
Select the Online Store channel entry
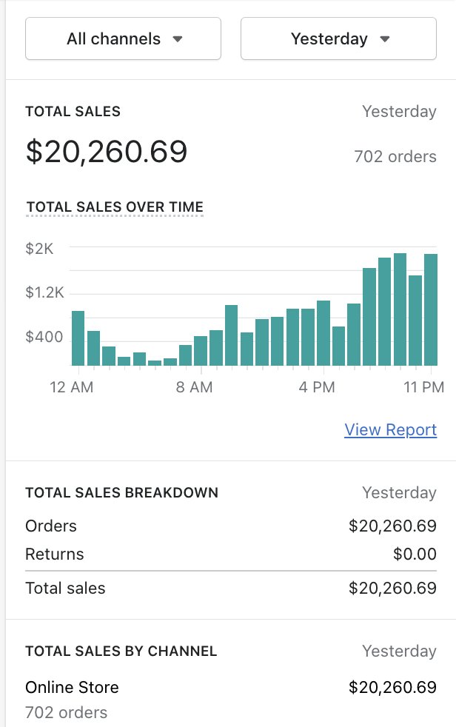(72, 687)
